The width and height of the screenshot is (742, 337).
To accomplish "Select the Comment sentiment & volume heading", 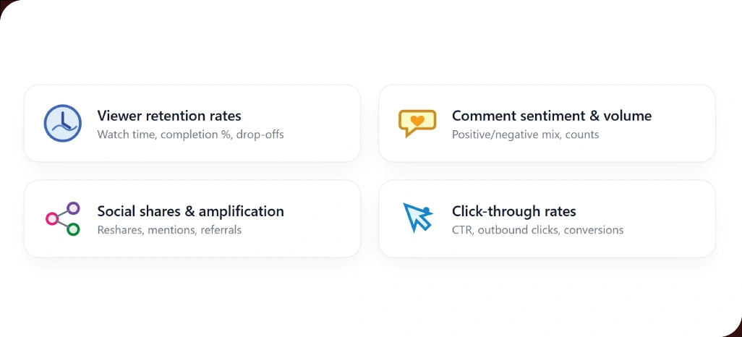I will coord(552,116).
